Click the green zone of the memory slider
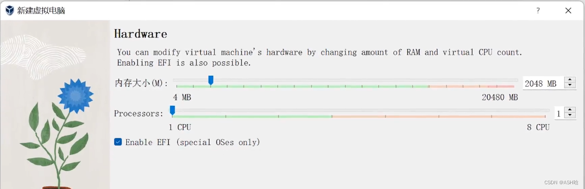This screenshot has width=585, height=189. pos(302,86)
